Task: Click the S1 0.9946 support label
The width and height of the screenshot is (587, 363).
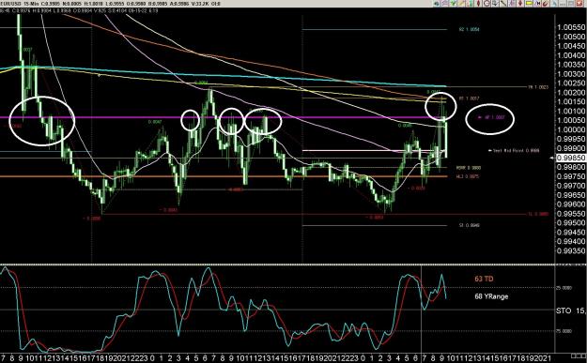Action: (x=469, y=225)
